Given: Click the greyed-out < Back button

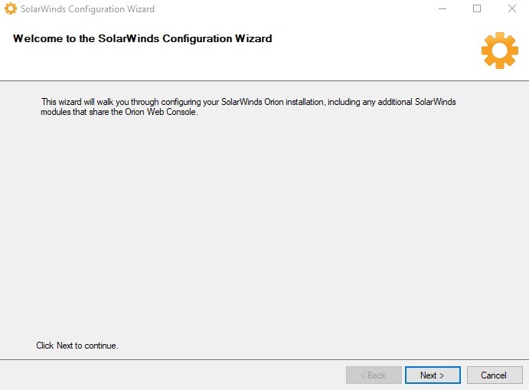Looking at the screenshot, I should tap(374, 375).
